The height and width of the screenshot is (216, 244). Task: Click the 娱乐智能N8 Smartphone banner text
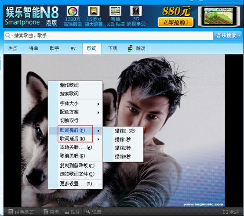32,16
